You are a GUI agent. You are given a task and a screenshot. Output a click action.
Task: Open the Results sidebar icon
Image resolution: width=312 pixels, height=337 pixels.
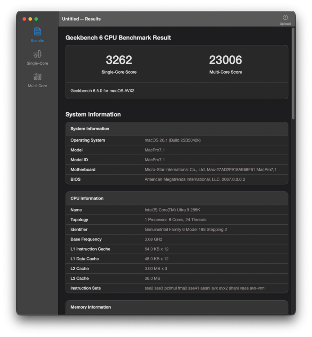37,31
